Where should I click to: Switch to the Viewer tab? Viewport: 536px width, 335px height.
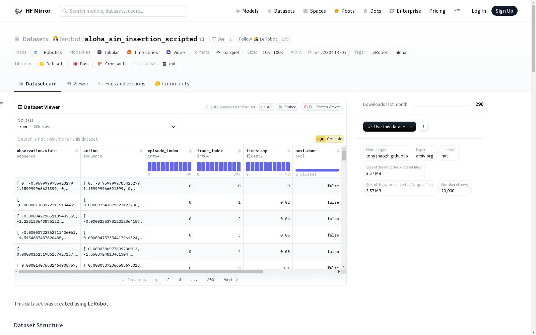tap(77, 84)
